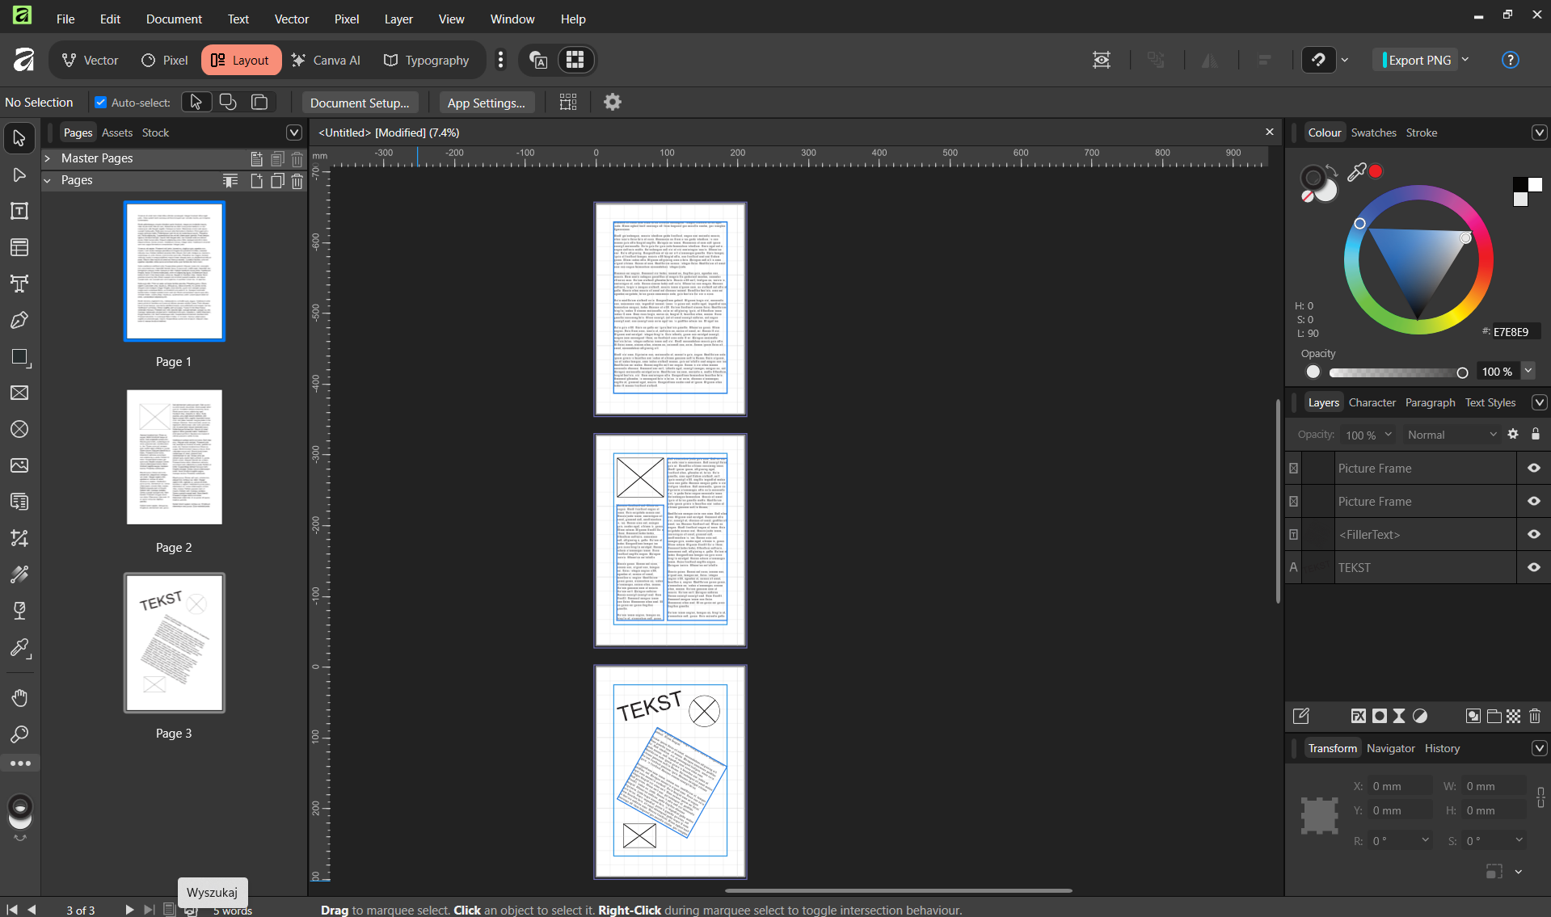Open the Normal blend mode dropdown
This screenshot has height=917, width=1551.
[1452, 435]
